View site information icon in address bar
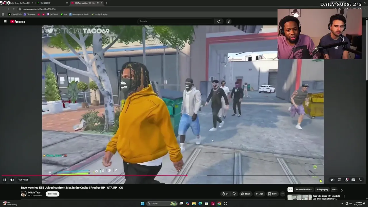This screenshot has width=368, height=207. (x=20, y=9)
